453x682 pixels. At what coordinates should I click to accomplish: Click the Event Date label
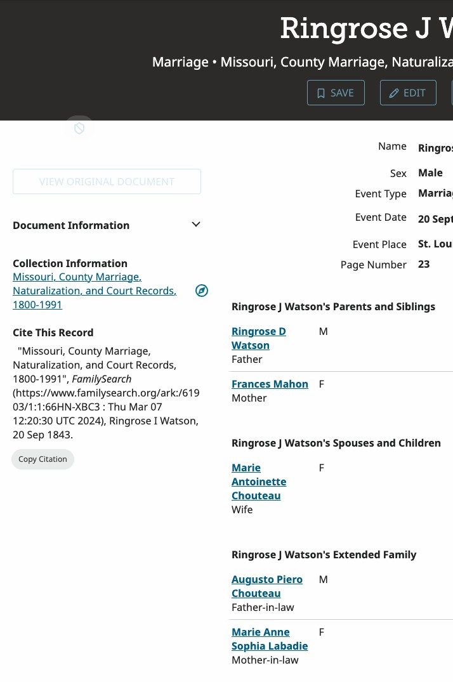pyautogui.click(x=381, y=217)
